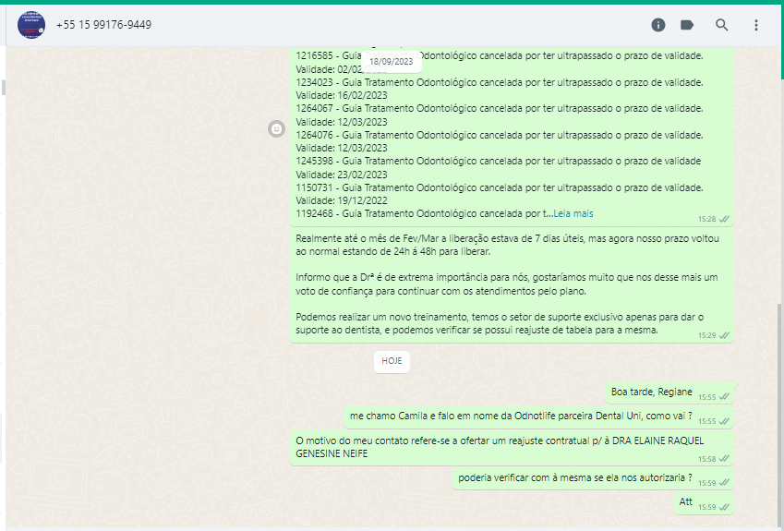Open the contact info icon in header
Screen dimensions: 784x531
(x=658, y=25)
